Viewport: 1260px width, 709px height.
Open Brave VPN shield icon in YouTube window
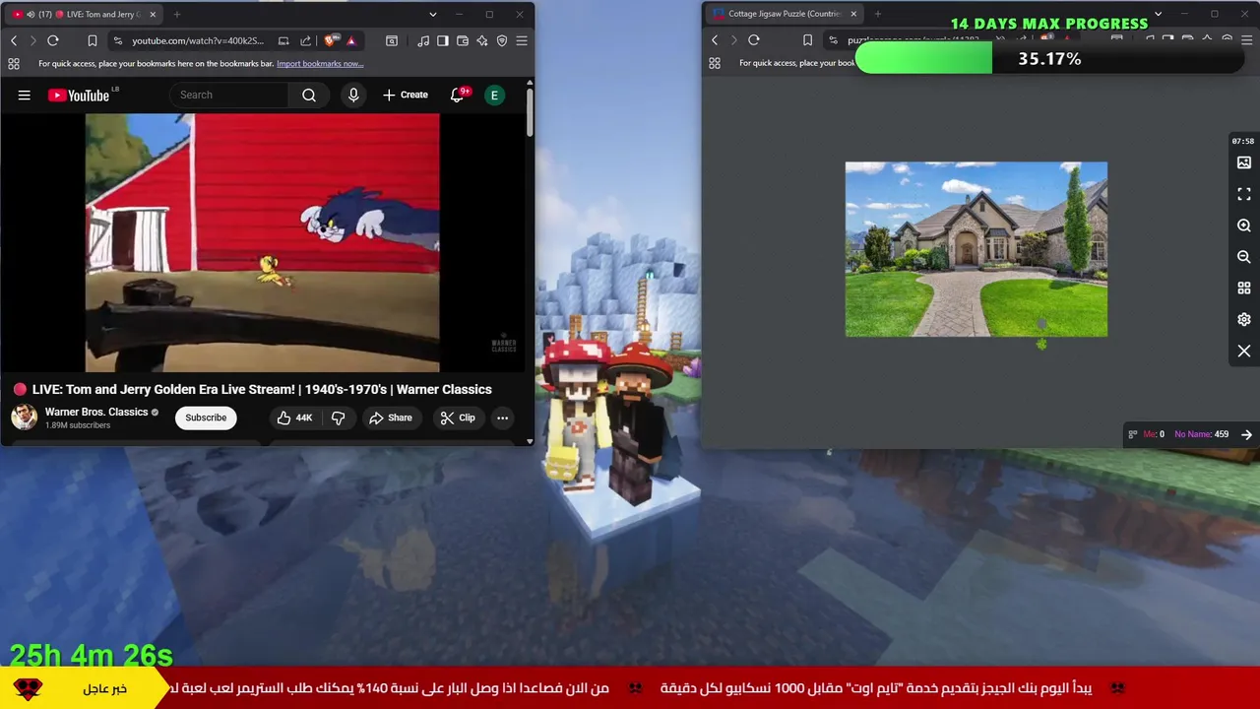coord(502,40)
